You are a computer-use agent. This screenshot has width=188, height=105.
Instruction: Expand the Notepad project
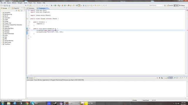pyautogui.click(x=2, y=32)
